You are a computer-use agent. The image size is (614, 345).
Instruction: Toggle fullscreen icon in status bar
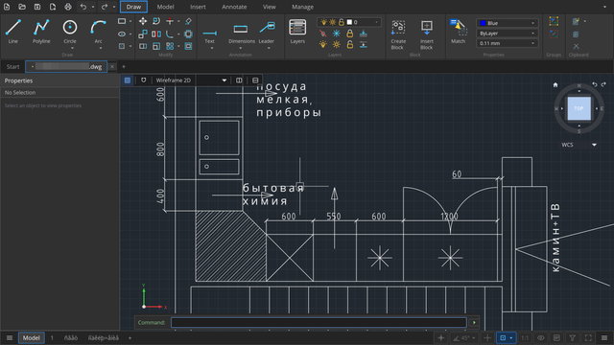point(588,338)
